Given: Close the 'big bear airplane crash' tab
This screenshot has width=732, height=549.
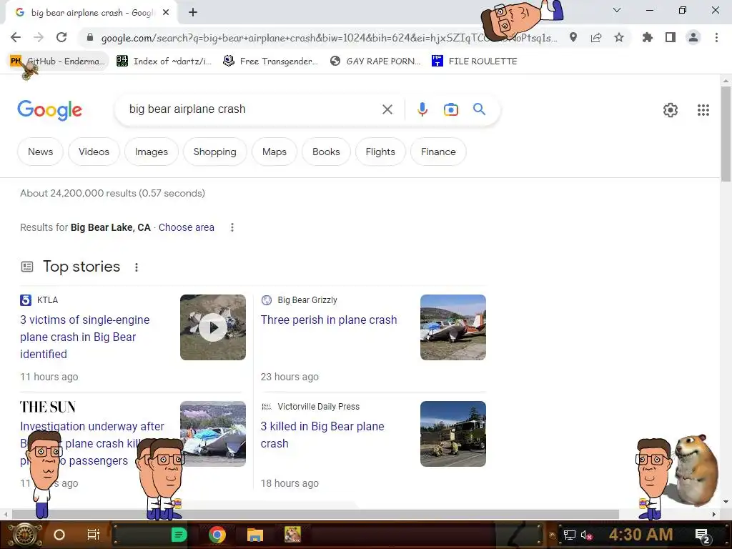Looking at the screenshot, I should click(166, 13).
